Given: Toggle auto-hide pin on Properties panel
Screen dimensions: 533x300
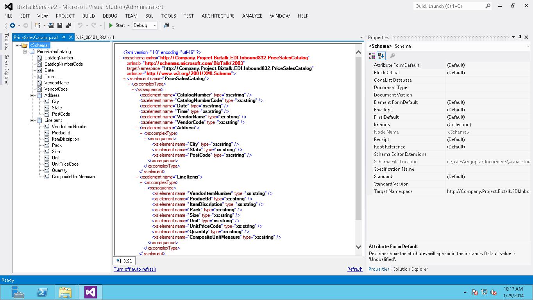Looking at the screenshot, I should (520, 37).
